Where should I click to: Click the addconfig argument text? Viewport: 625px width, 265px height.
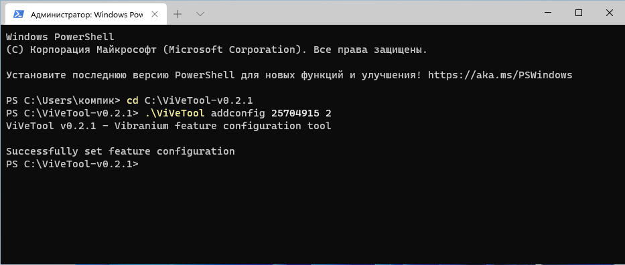(x=238, y=113)
